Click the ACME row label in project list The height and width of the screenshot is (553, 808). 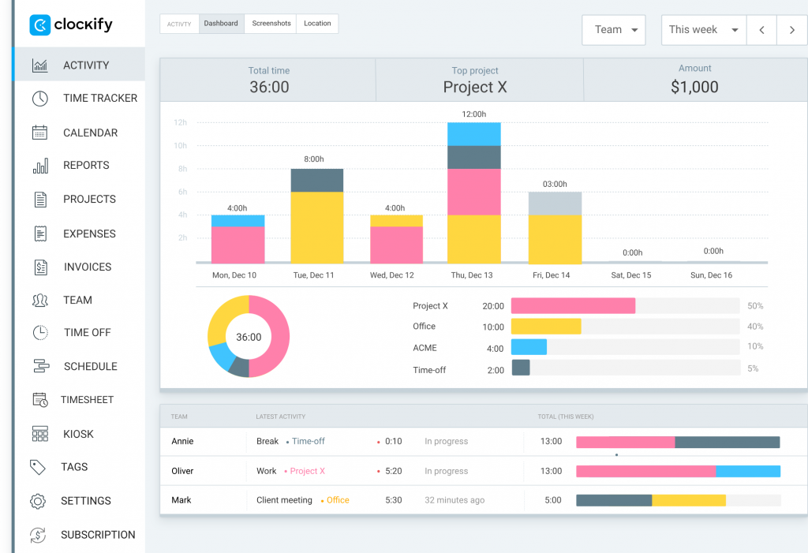[425, 348]
